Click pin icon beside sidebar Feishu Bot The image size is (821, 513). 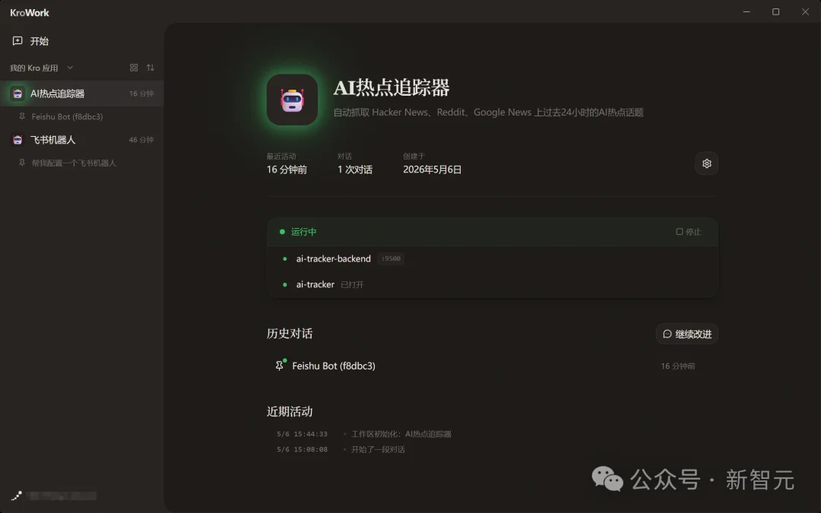click(22, 116)
